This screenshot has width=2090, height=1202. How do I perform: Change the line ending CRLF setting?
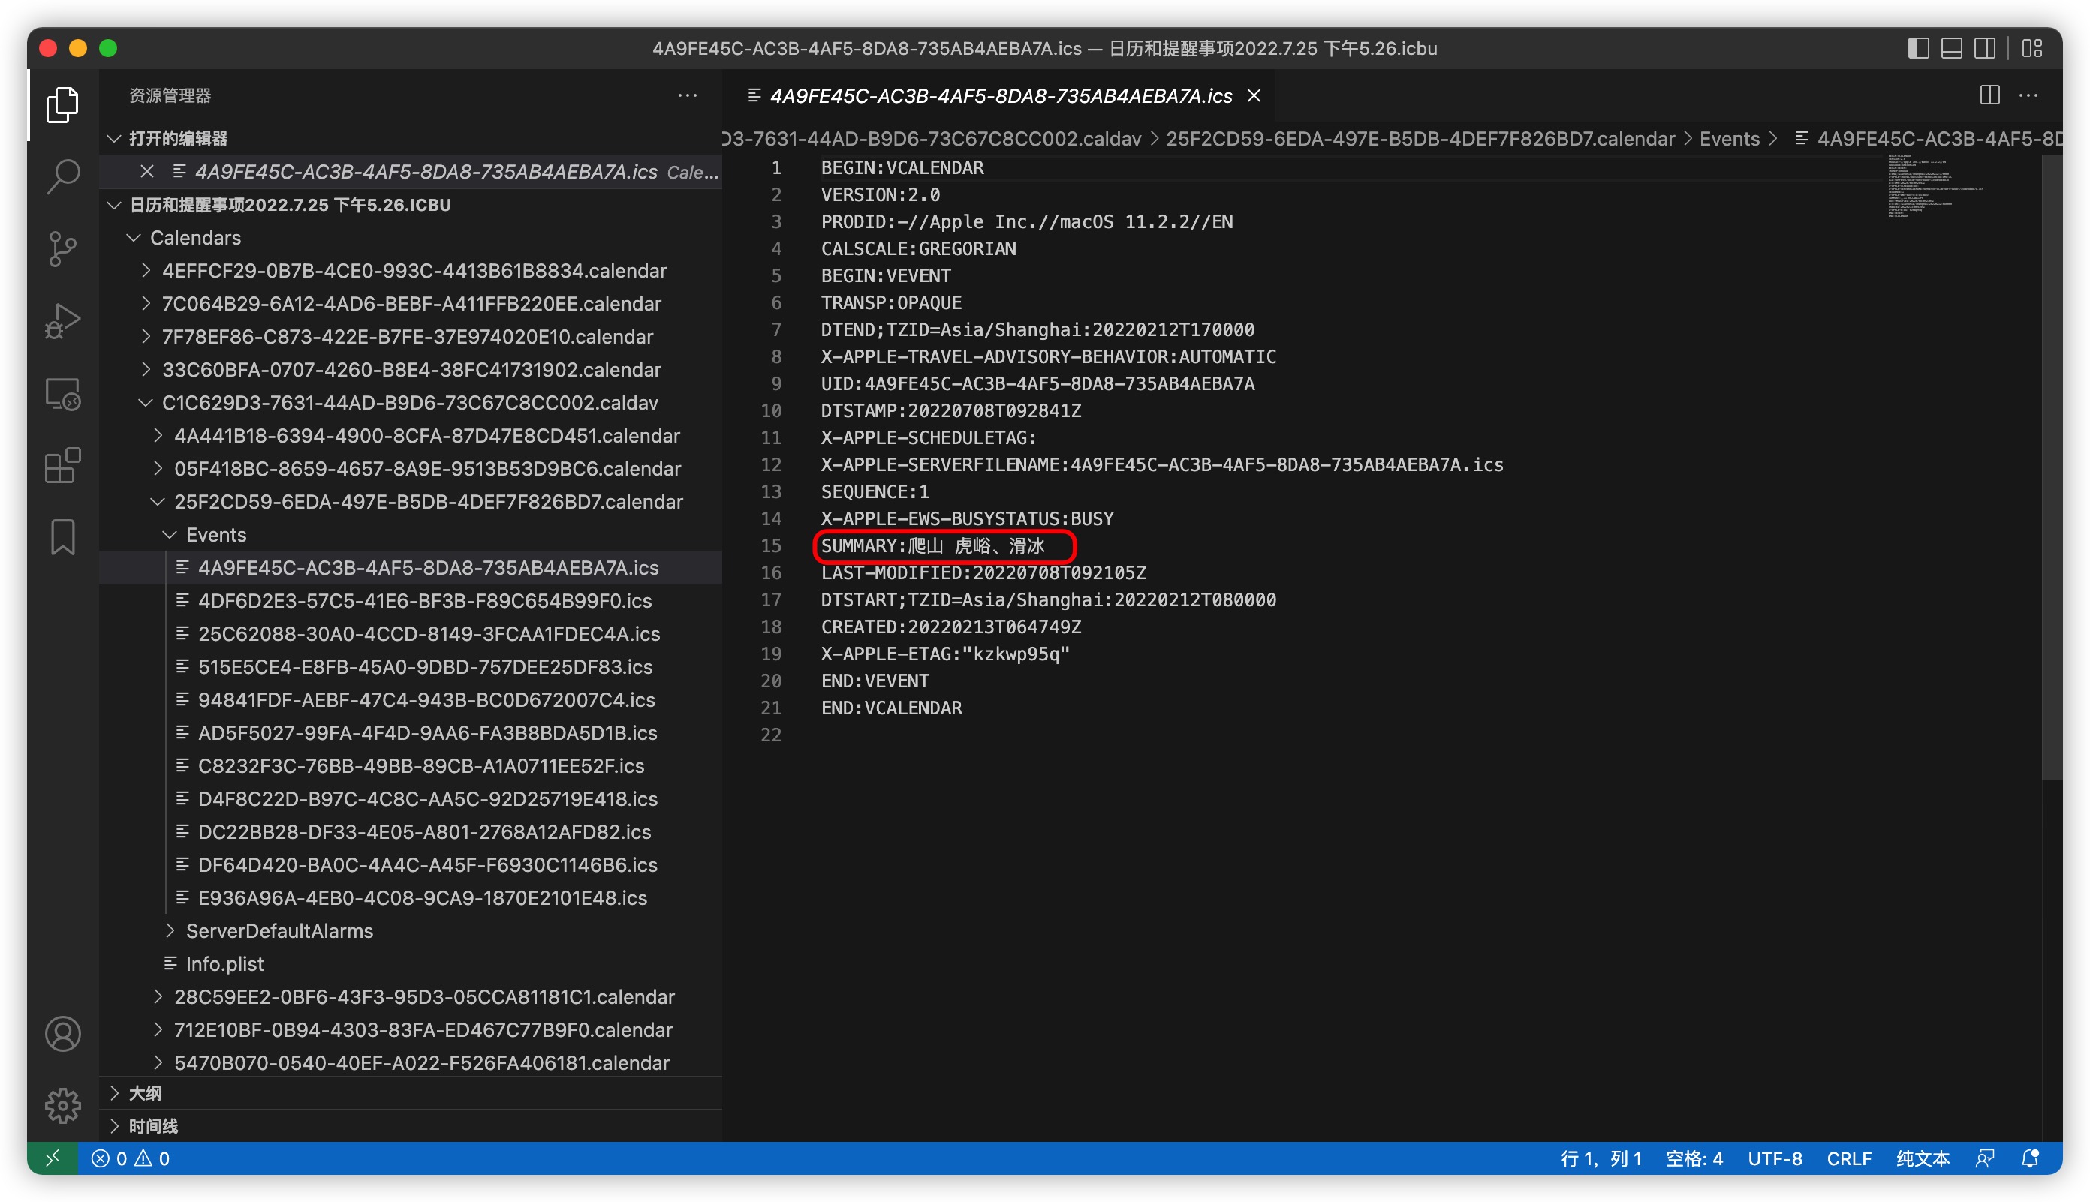pos(1849,1158)
